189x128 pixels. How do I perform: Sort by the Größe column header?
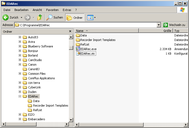[x=156, y=31]
